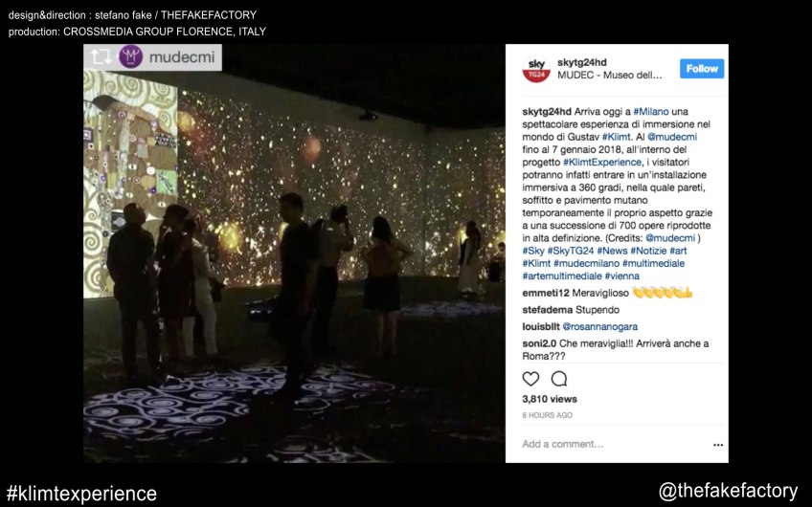Image resolution: width=812 pixels, height=507 pixels.
Task: Open commenter emmeti12's profile
Action: pyautogui.click(x=546, y=294)
